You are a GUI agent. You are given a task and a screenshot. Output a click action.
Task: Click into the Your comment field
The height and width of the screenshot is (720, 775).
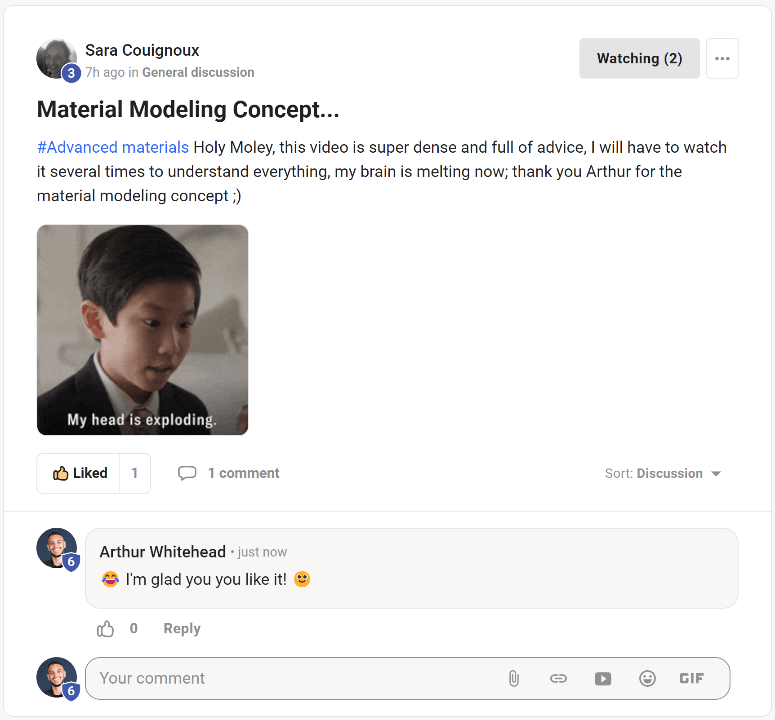pyautogui.click(x=292, y=678)
